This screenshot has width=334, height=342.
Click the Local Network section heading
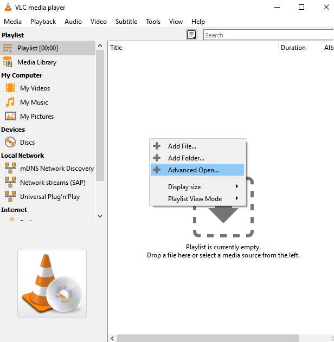[22, 156]
